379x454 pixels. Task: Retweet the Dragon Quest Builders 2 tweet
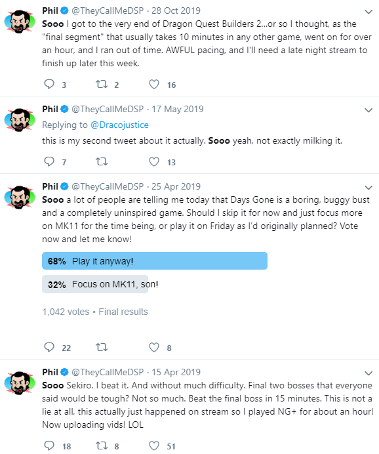click(102, 84)
